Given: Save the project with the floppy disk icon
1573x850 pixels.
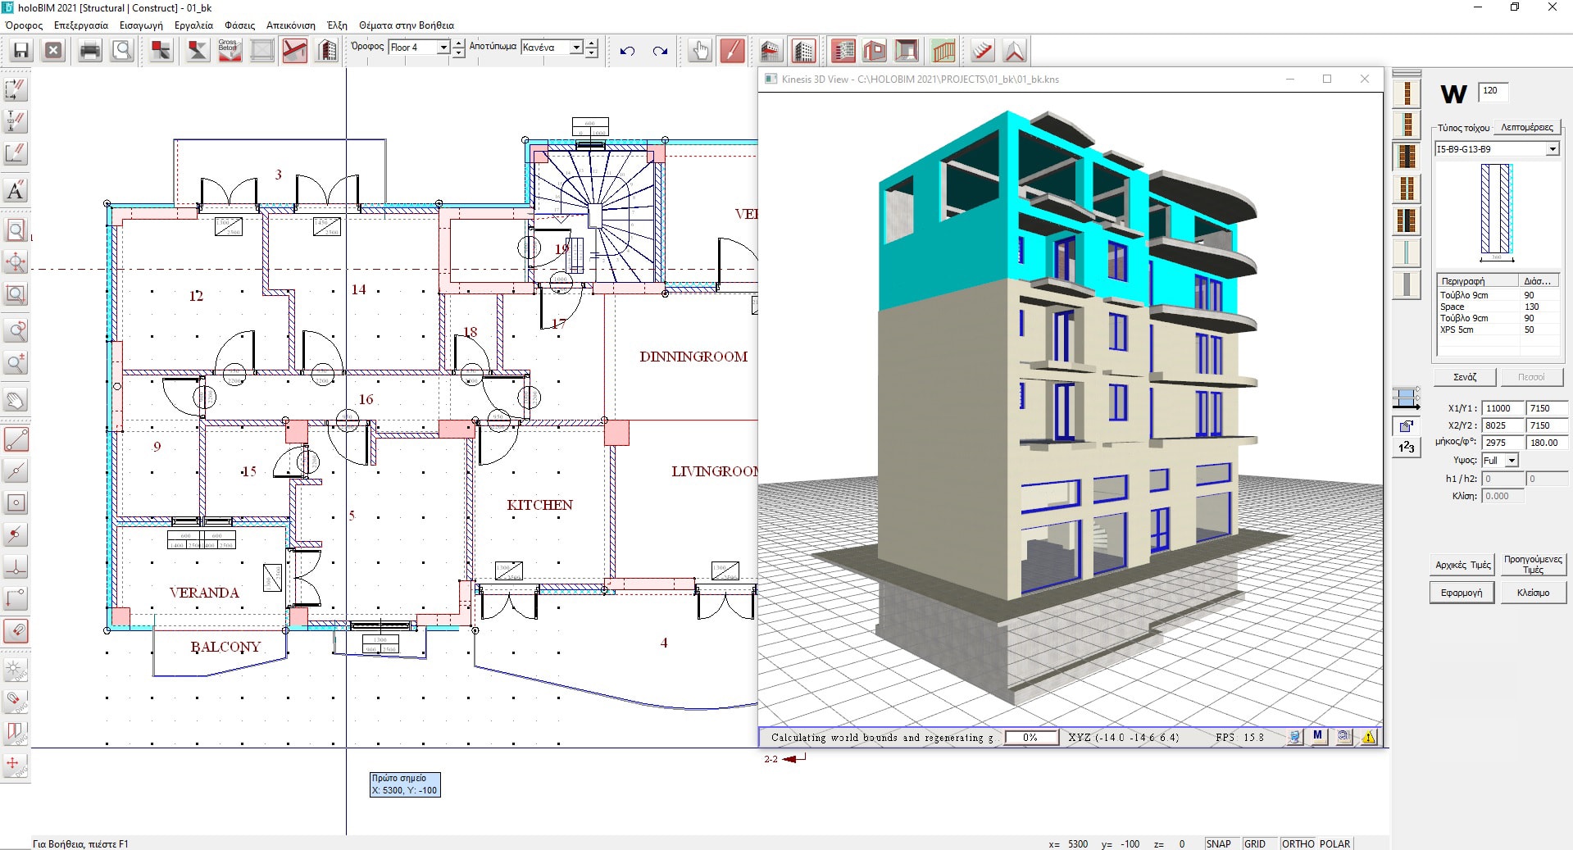Looking at the screenshot, I should tap(20, 51).
